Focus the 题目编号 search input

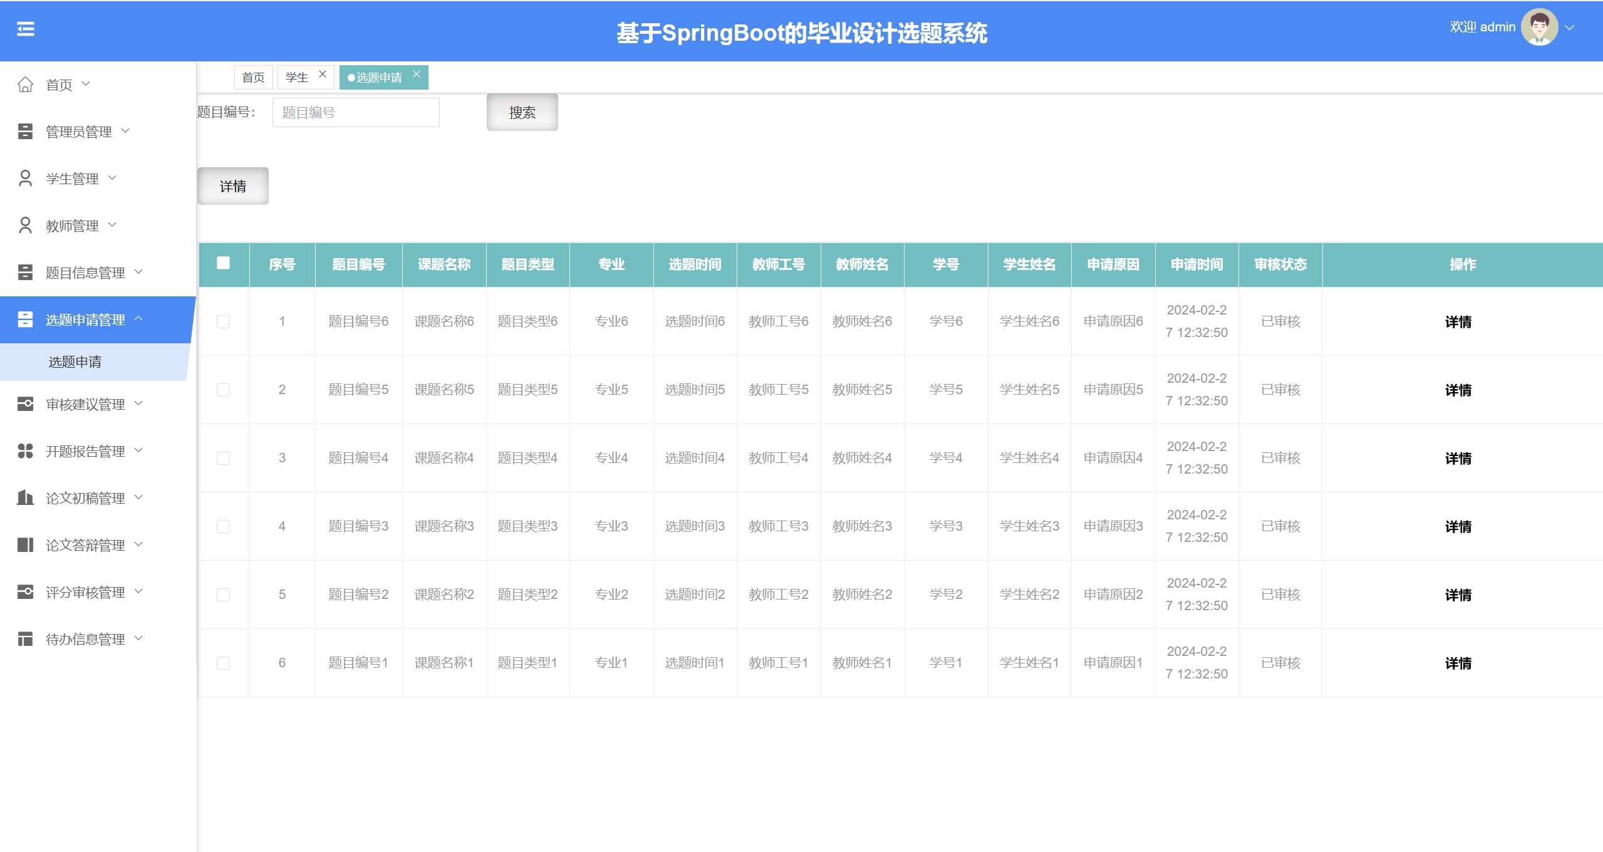click(356, 113)
